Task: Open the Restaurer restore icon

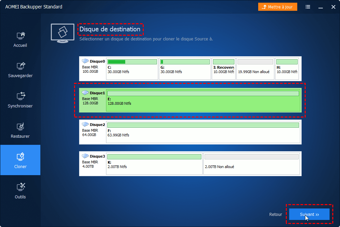Action: point(21,127)
